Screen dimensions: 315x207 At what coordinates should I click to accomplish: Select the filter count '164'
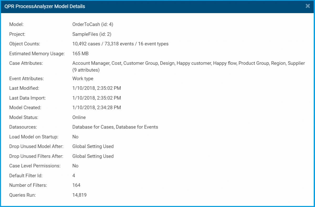click(76, 185)
